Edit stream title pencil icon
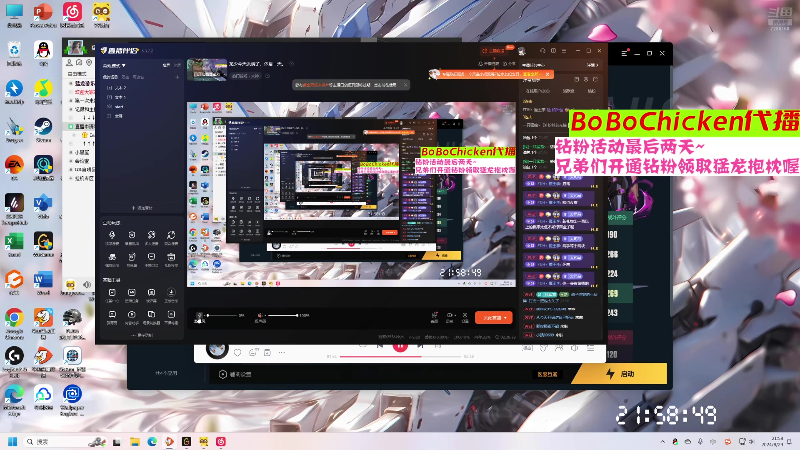The width and height of the screenshot is (800, 450). (x=292, y=64)
